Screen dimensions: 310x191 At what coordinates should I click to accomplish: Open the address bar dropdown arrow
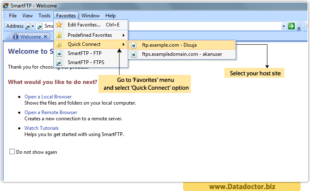[x=284, y=26]
